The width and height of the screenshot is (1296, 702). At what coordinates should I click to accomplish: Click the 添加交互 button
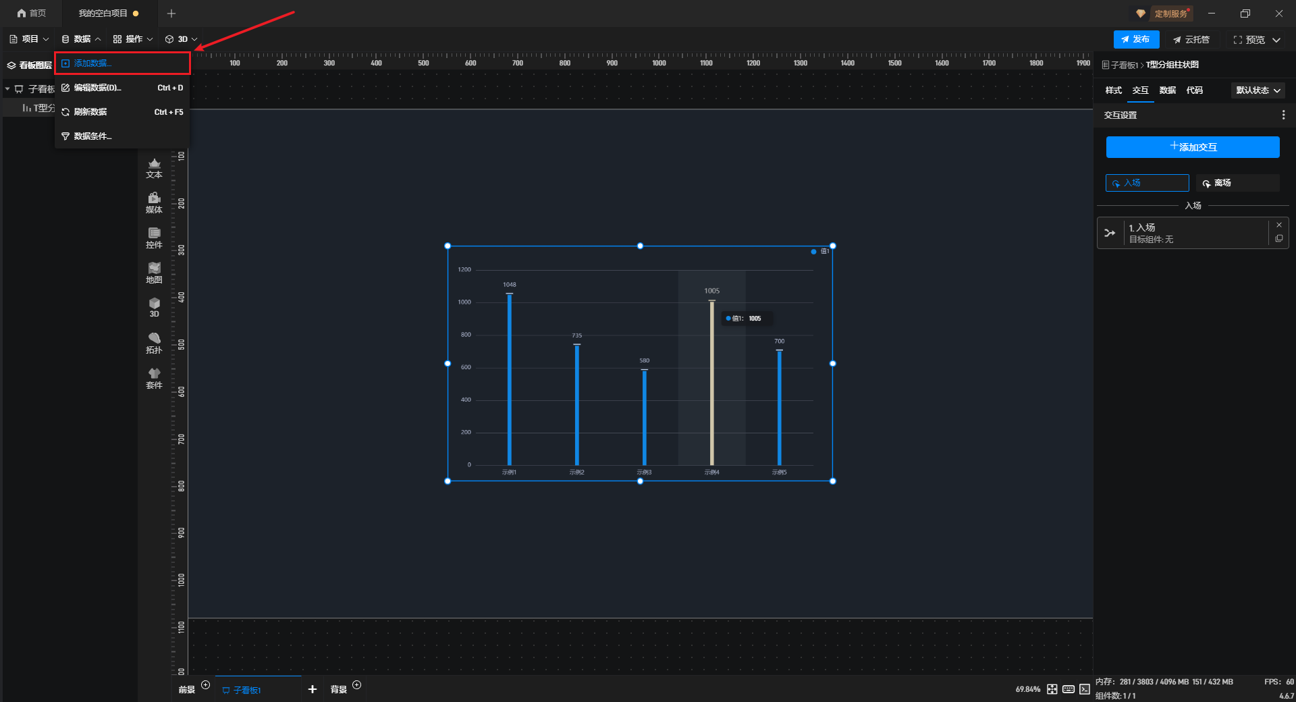[x=1192, y=147]
